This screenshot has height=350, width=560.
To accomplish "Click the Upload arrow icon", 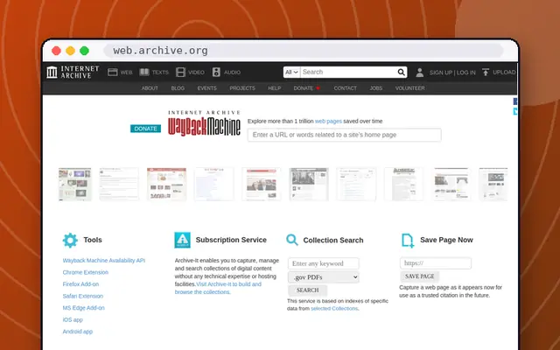I will (486, 72).
